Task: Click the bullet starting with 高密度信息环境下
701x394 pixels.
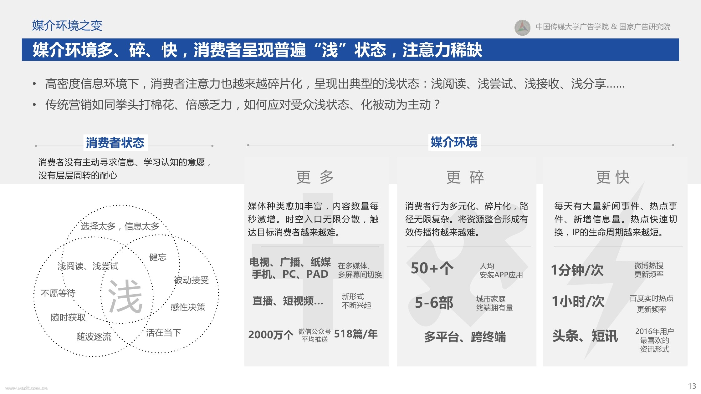Action: [x=335, y=84]
